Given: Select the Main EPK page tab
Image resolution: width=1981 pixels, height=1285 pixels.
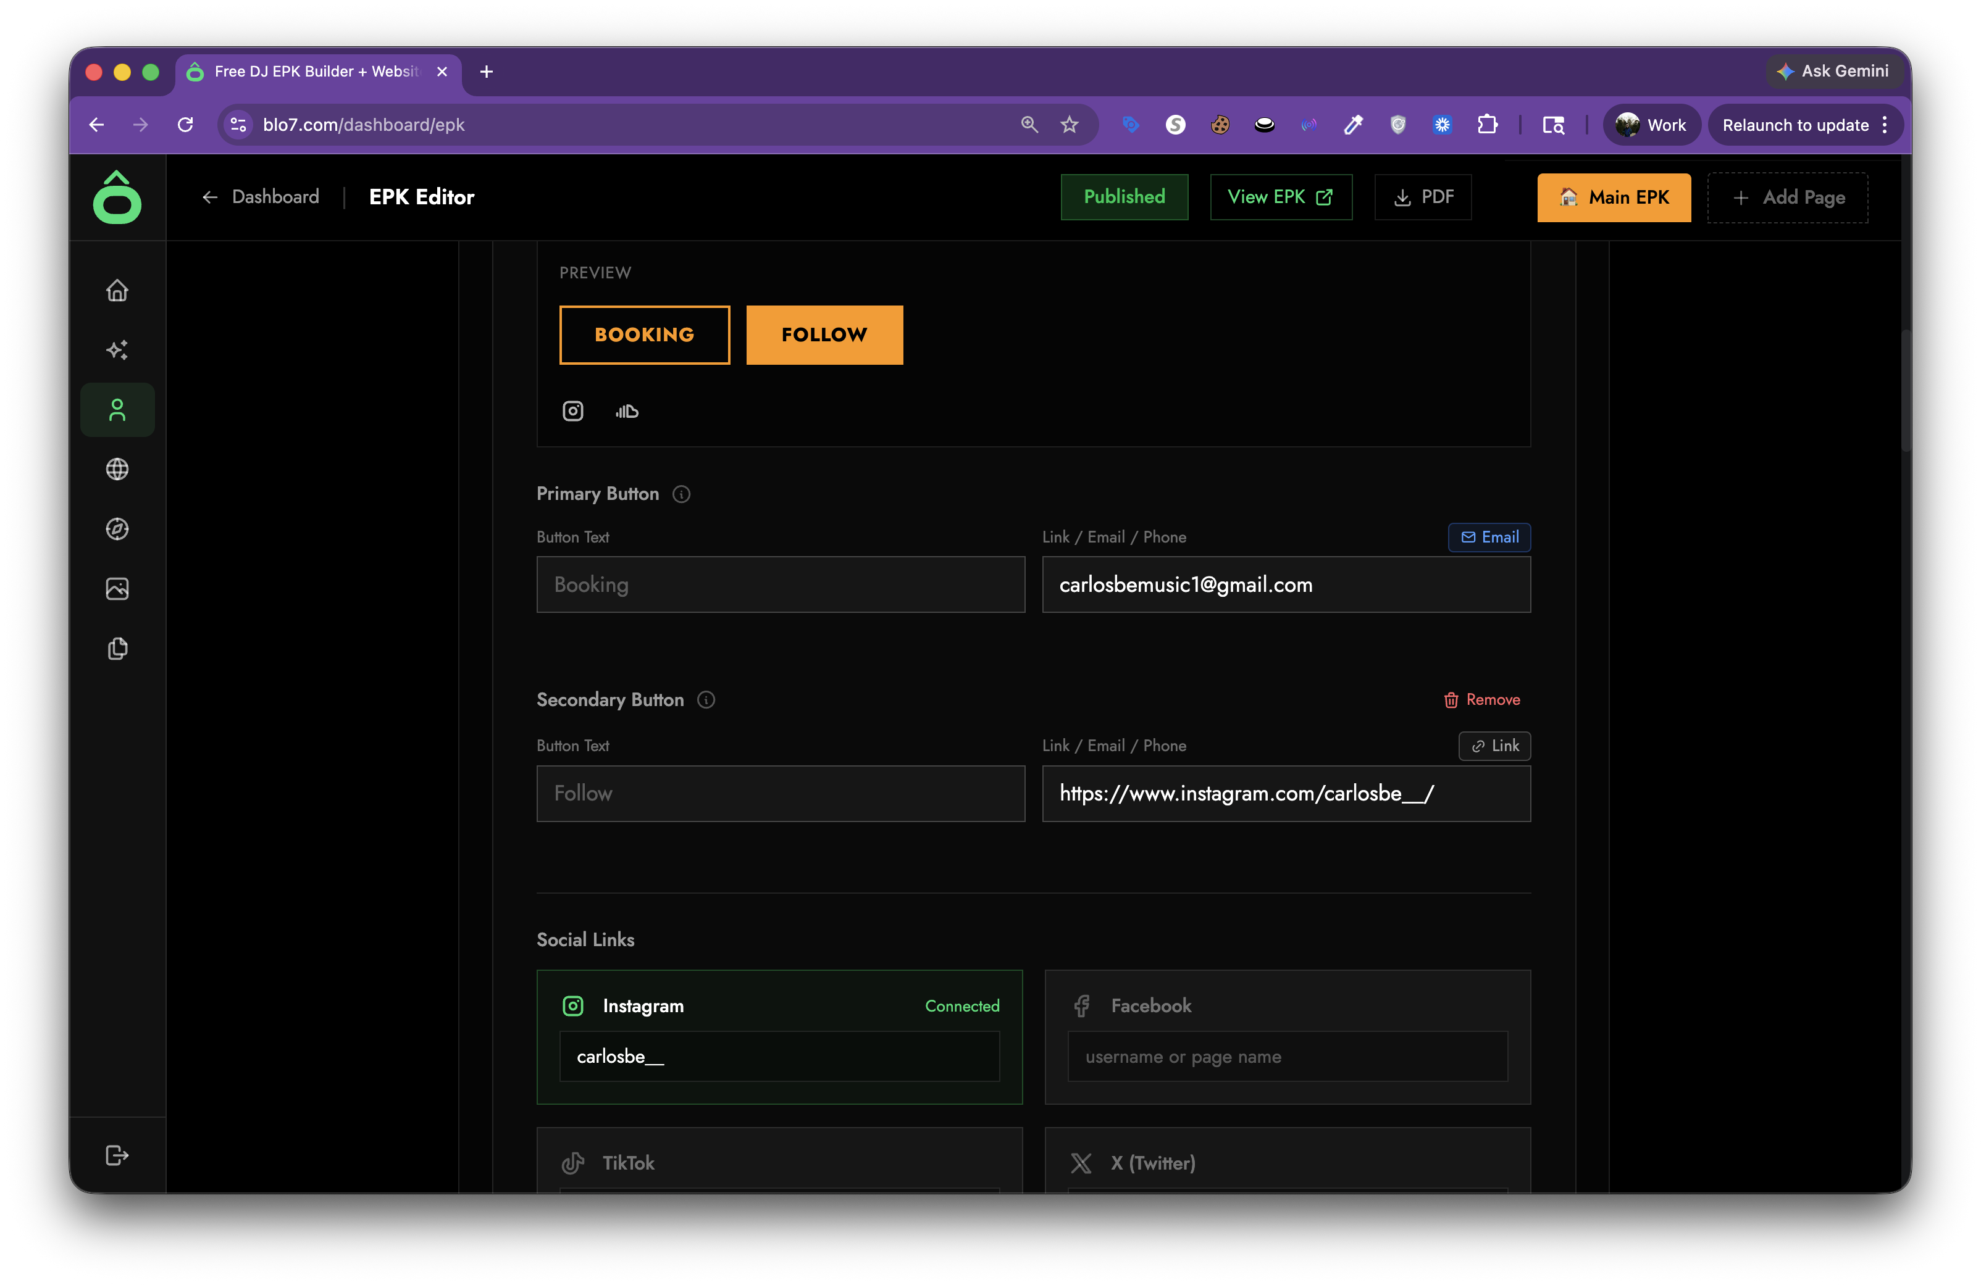Looking at the screenshot, I should (1613, 197).
